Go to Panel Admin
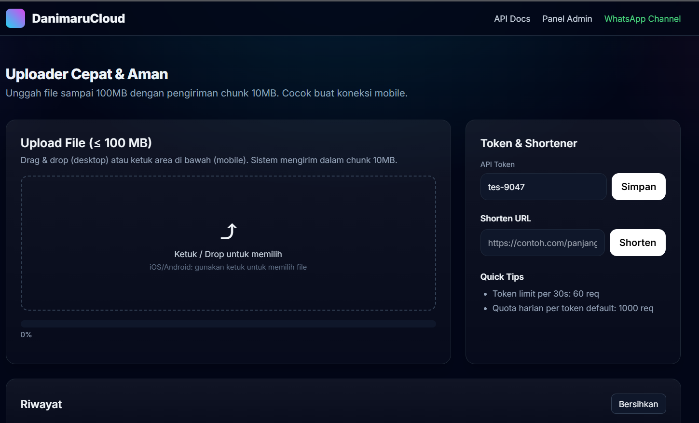The image size is (699, 423). click(x=567, y=19)
